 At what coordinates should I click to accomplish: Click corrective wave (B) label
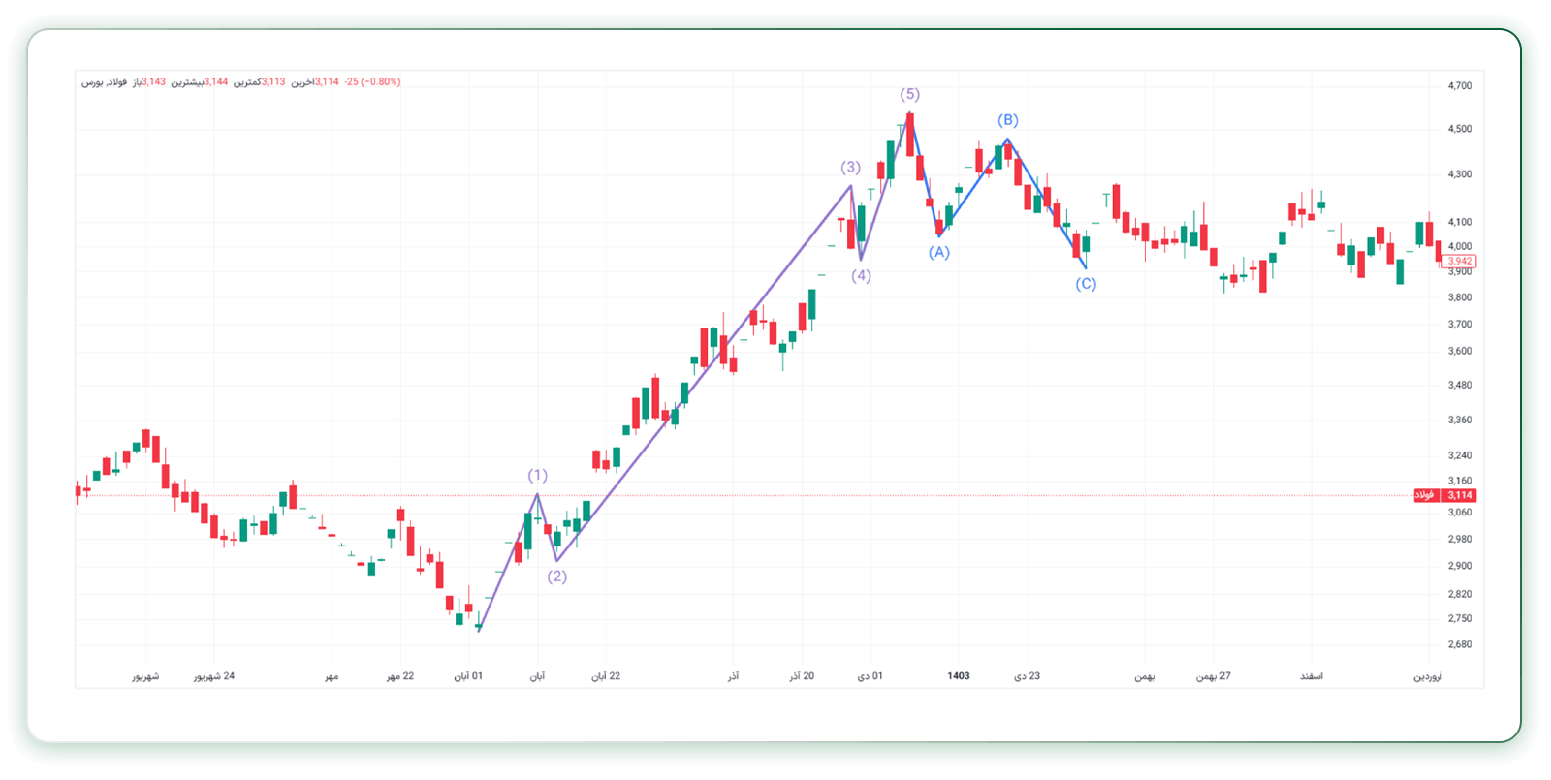(1008, 120)
